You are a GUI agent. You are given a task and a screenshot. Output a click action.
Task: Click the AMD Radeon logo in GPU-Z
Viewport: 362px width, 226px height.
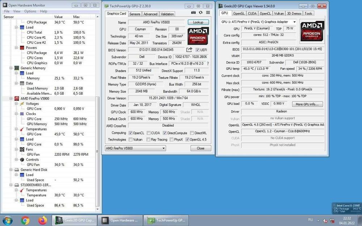click(x=198, y=36)
